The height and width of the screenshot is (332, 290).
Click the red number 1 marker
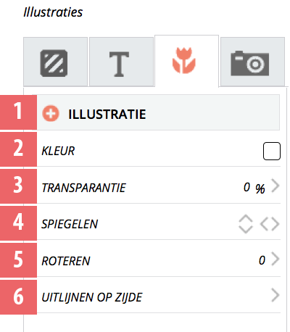[x=18, y=112]
